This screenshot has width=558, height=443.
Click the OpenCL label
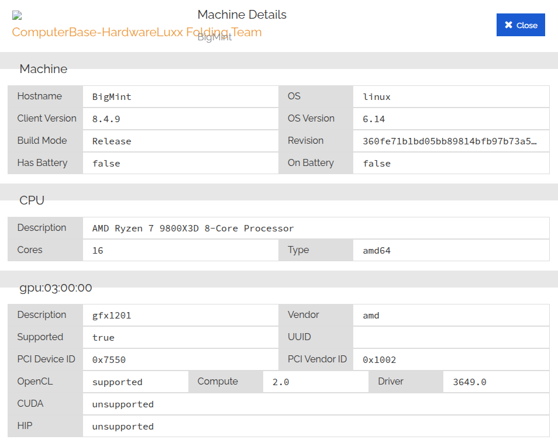pyautogui.click(x=35, y=381)
